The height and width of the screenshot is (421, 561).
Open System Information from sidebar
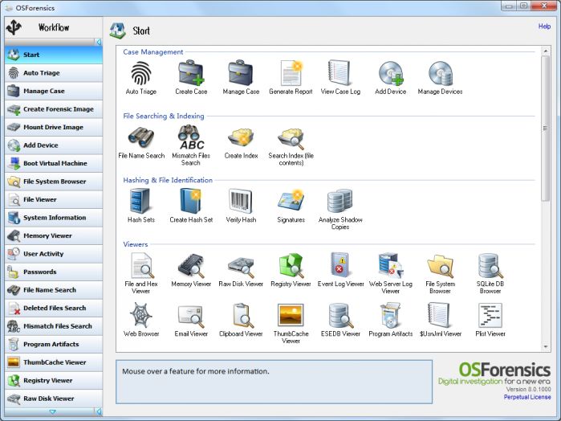[54, 218]
